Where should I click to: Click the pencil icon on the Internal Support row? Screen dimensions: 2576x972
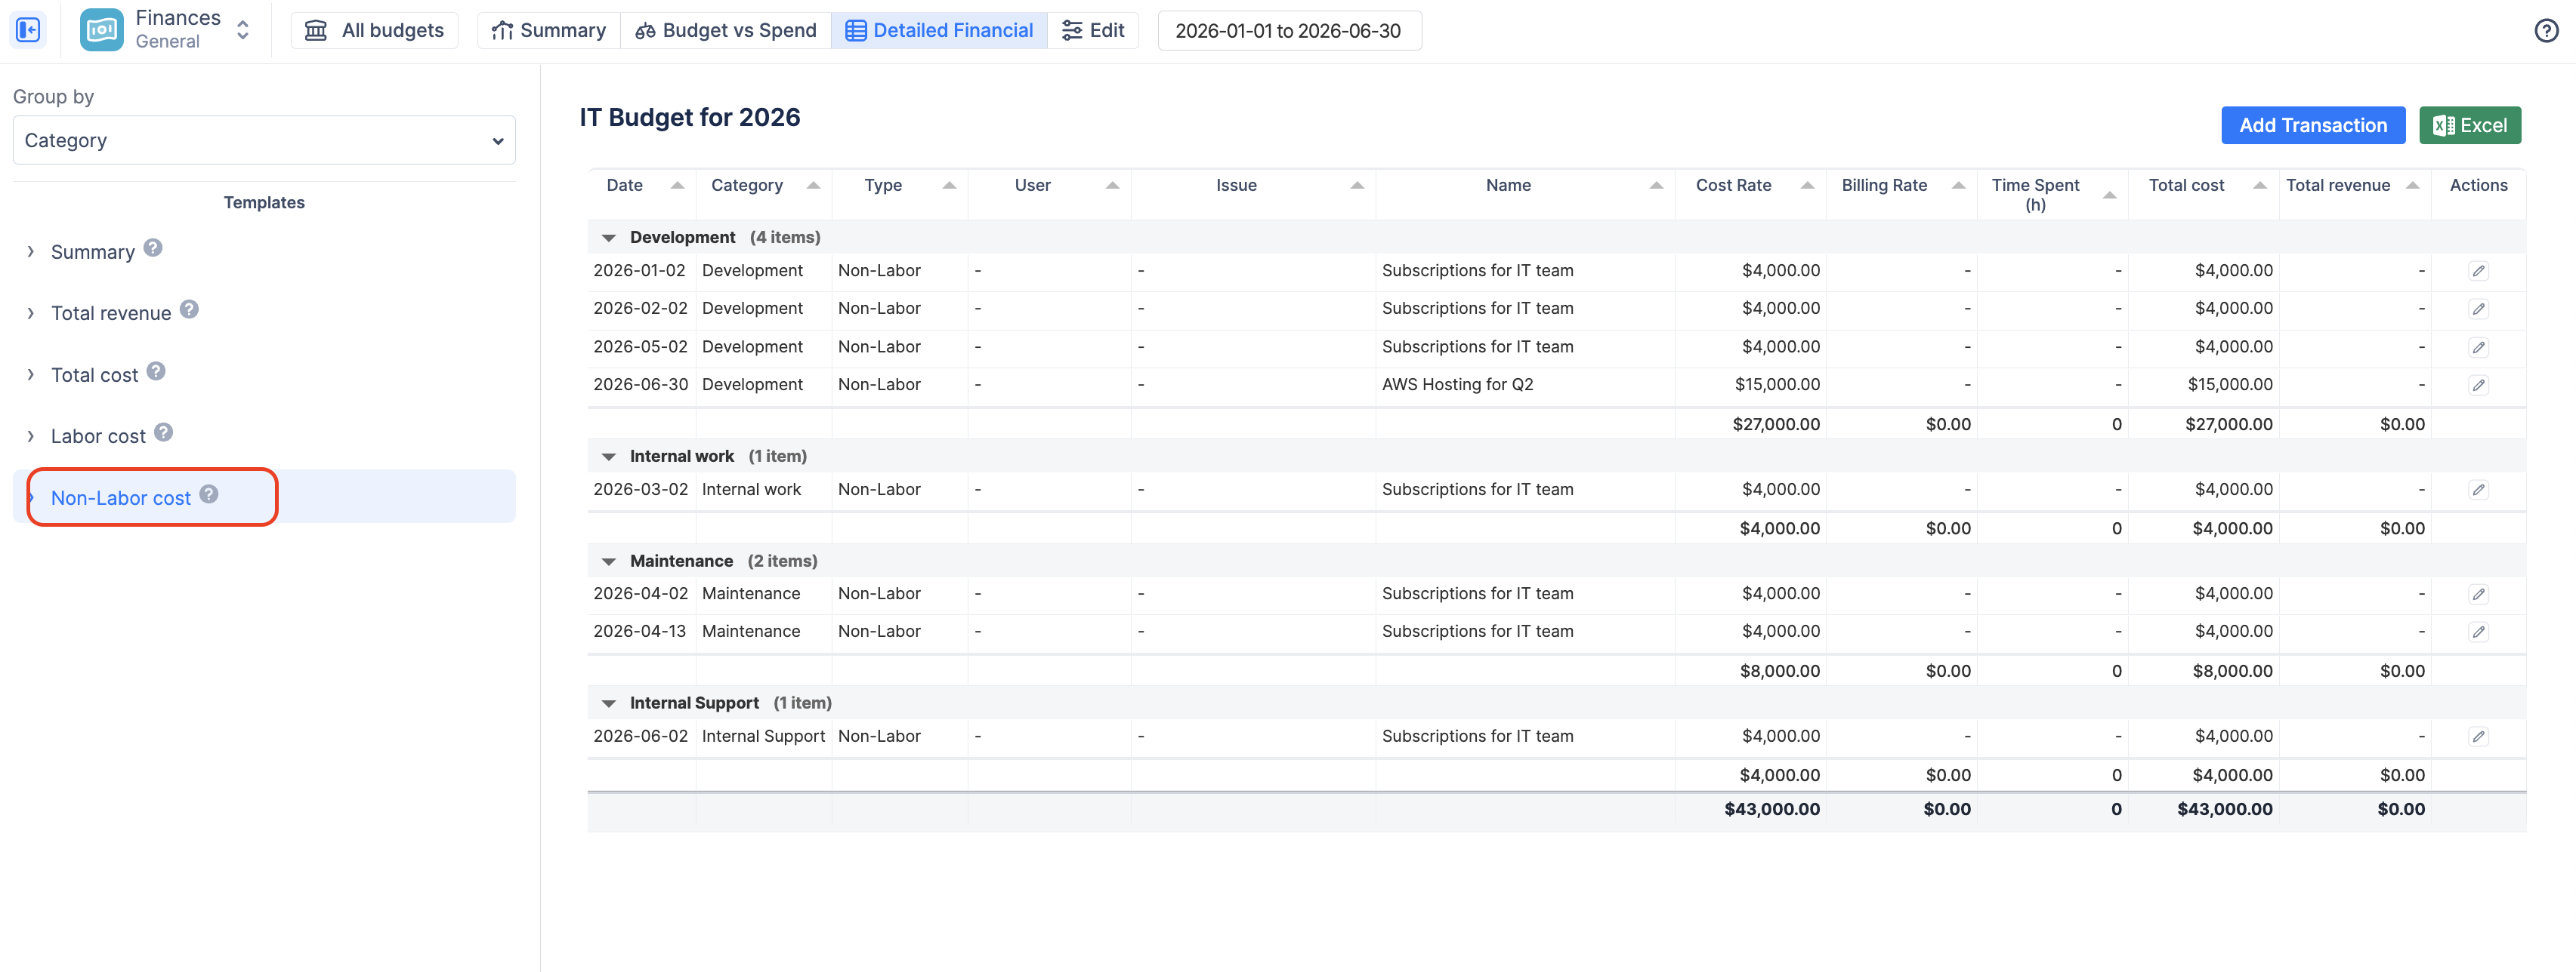(x=2479, y=737)
